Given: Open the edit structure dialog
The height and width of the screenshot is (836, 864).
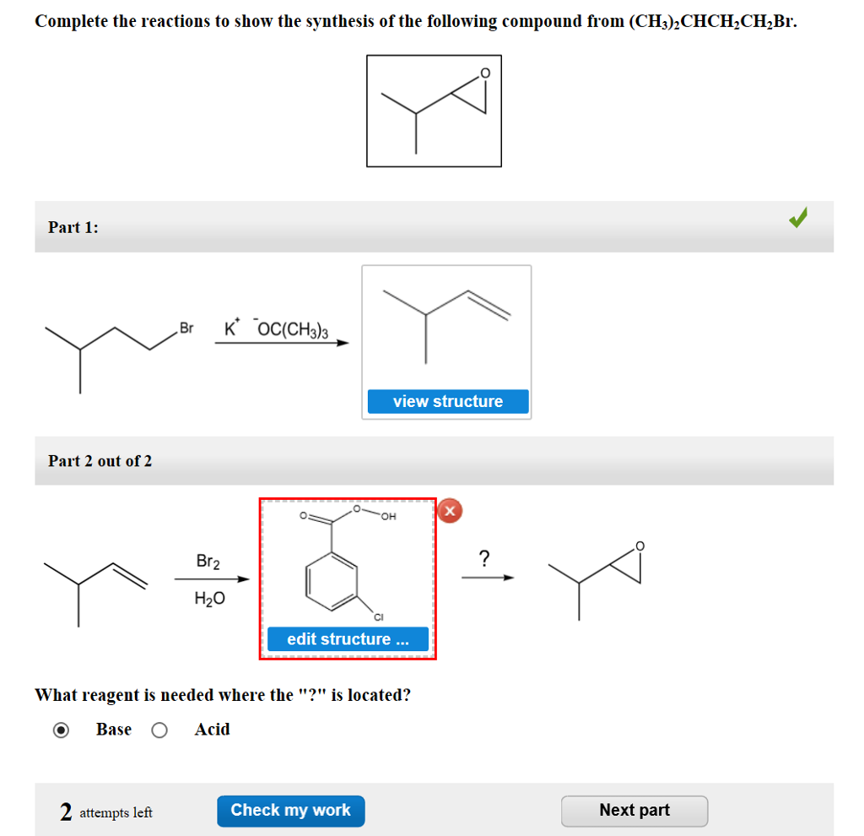Looking at the screenshot, I should (347, 639).
